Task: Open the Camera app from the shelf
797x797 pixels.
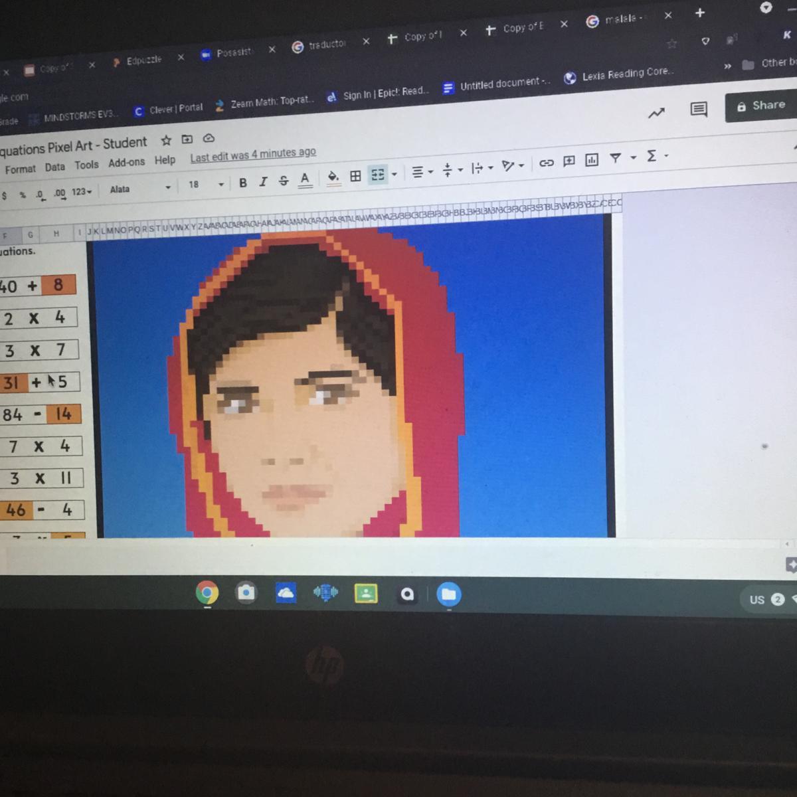Action: click(x=246, y=592)
